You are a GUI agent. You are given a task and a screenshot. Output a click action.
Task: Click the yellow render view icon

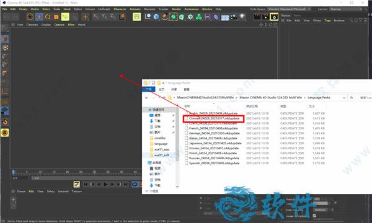pos(136,17)
